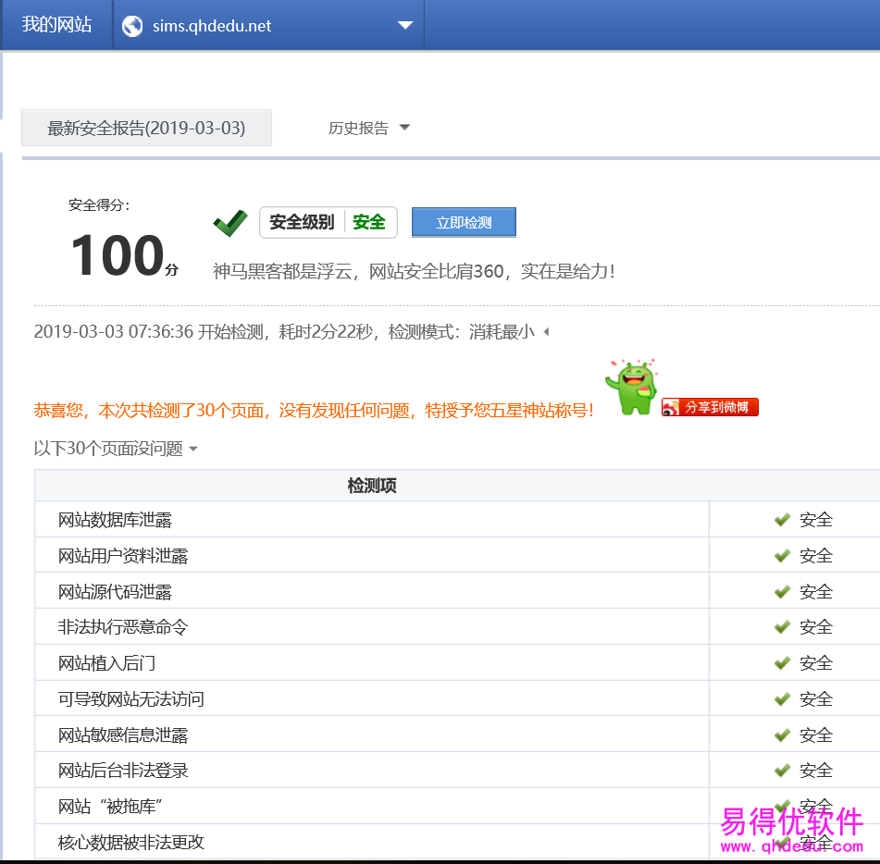The image size is (880, 864).
Task: Click the 分享到微博 share button
Action: 710,407
